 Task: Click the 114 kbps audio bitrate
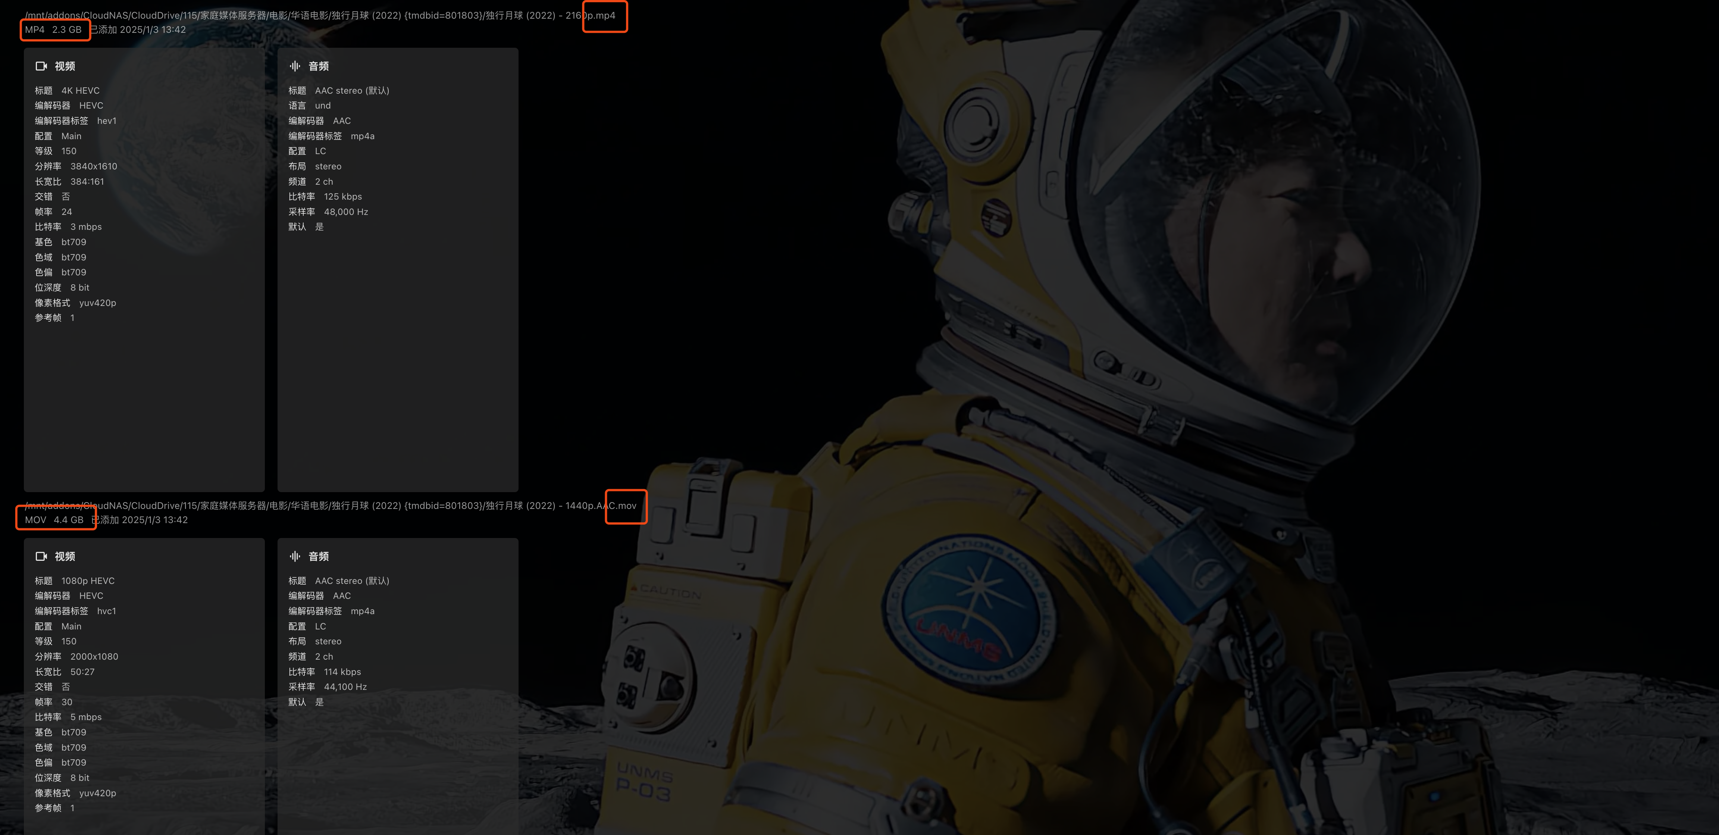pyautogui.click(x=342, y=672)
